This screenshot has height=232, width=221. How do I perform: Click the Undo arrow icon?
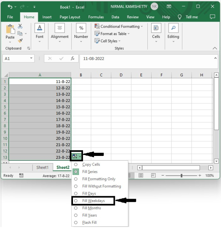(10, 7)
